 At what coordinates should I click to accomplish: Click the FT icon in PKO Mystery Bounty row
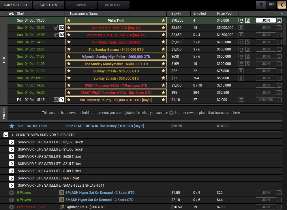coord(241,100)
